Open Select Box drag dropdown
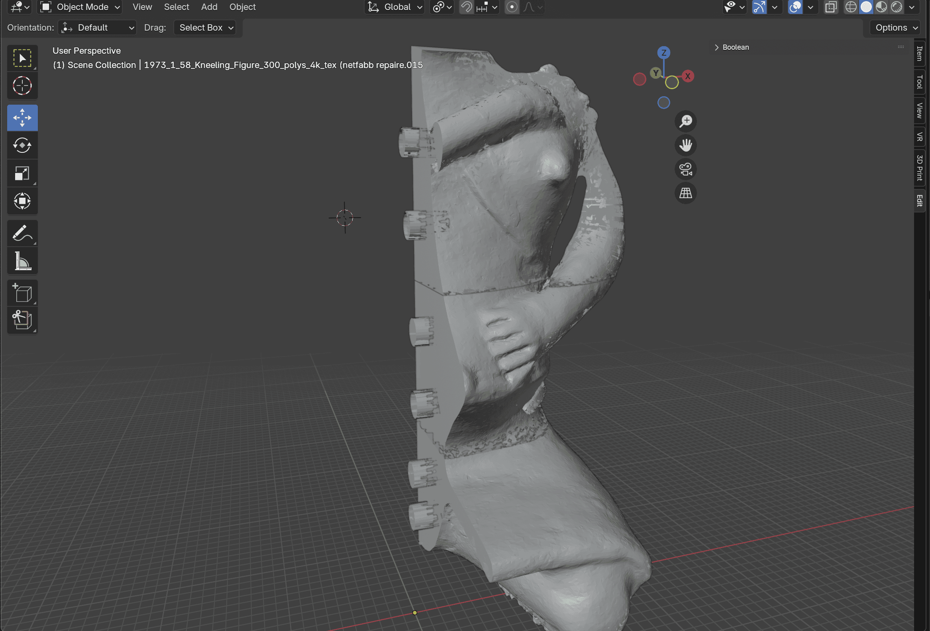 click(205, 27)
